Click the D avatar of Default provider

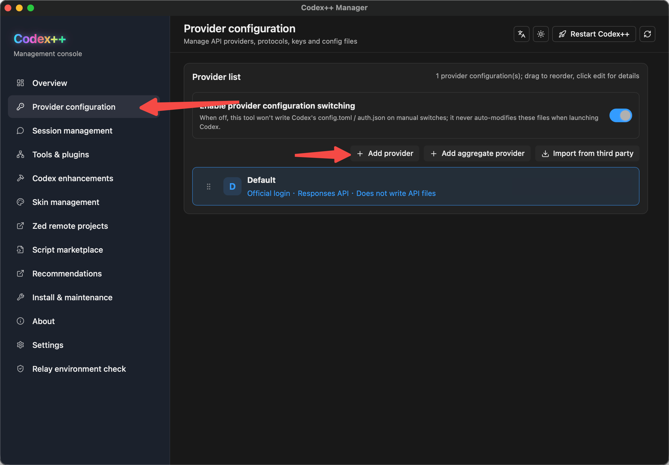(232, 187)
